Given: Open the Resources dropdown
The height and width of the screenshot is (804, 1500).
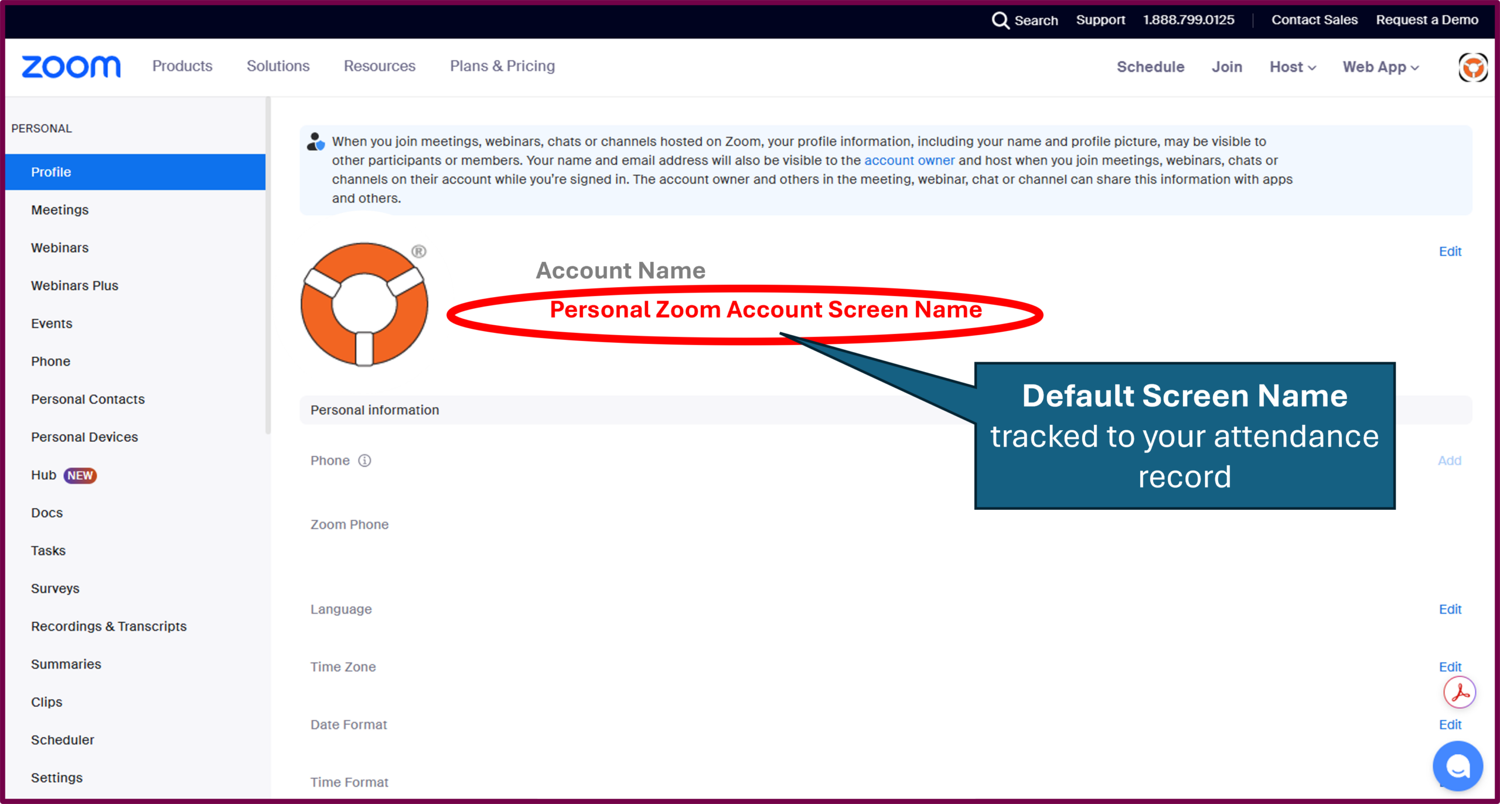Looking at the screenshot, I should tap(380, 66).
